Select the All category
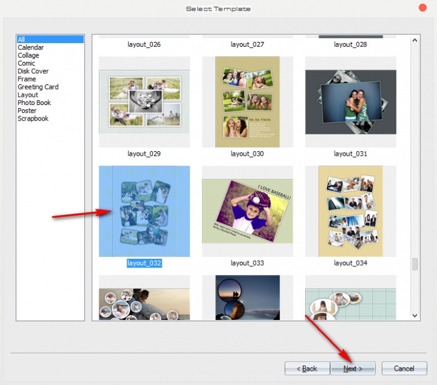437x385 pixels. [x=50, y=39]
